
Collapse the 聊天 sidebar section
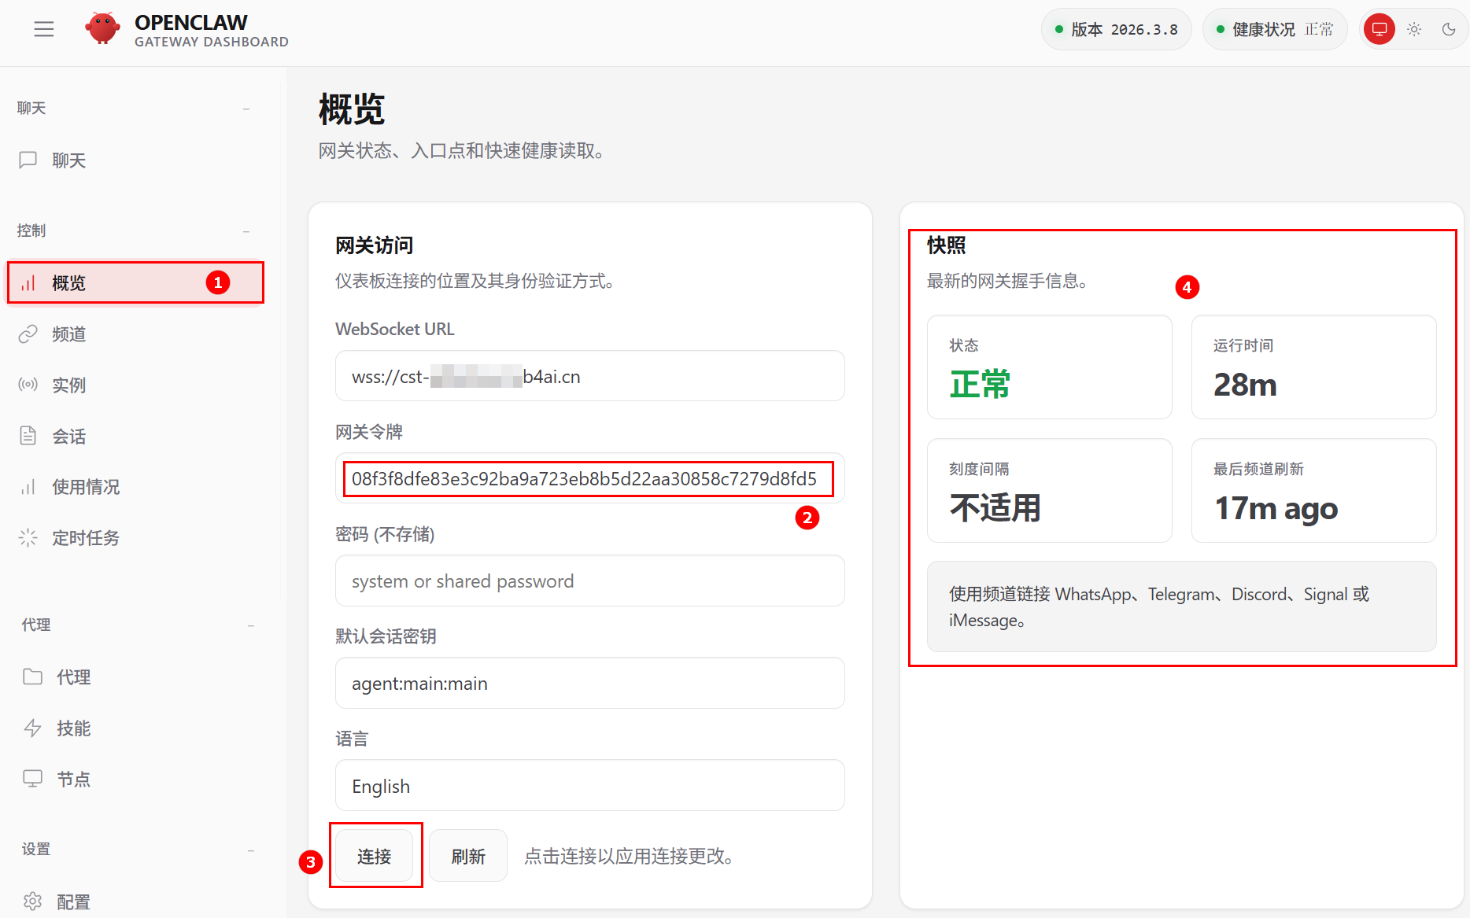point(246,108)
